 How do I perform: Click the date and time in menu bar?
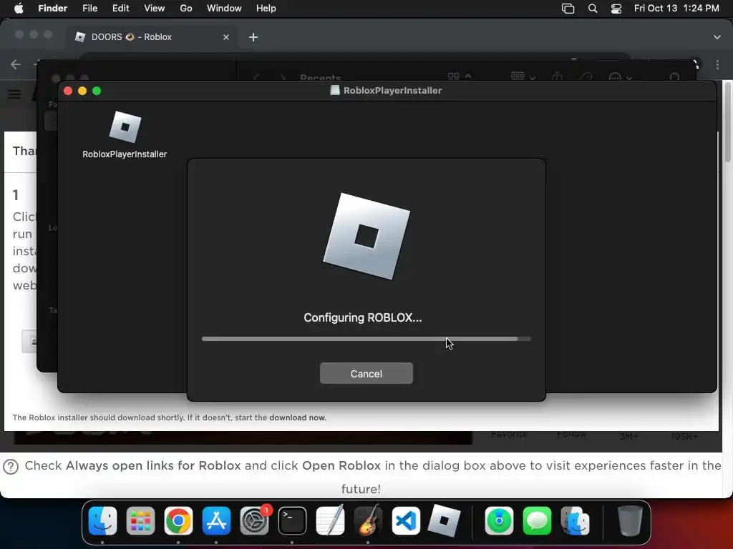tap(676, 9)
